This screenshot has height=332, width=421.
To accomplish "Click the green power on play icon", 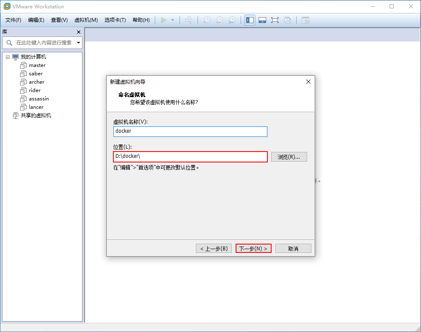I will (164, 20).
